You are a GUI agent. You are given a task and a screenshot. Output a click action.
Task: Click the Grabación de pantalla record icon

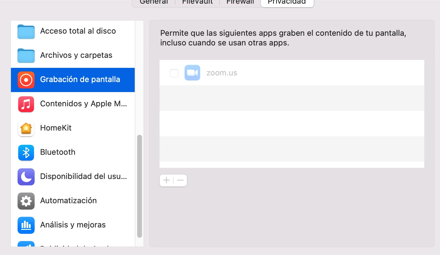[x=26, y=80]
